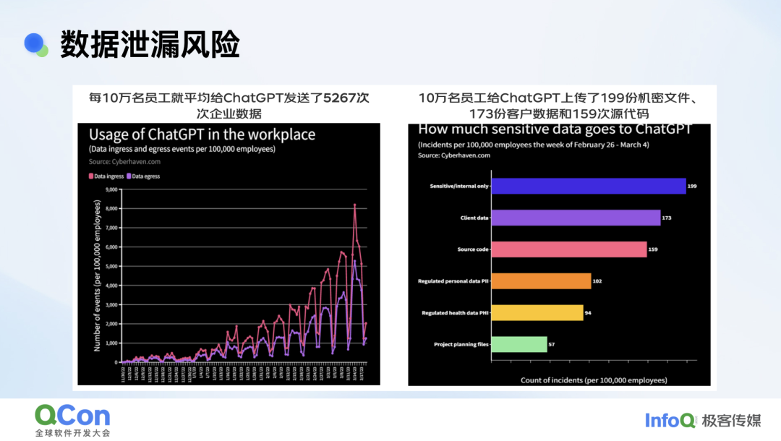
Task: Click the chart title Usage of ChatGPT in the workplace
Action: click(x=202, y=134)
